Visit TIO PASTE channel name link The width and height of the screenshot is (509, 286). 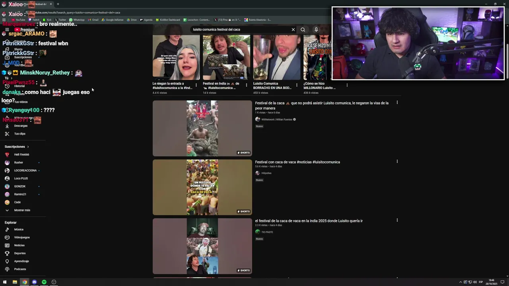[x=267, y=232]
